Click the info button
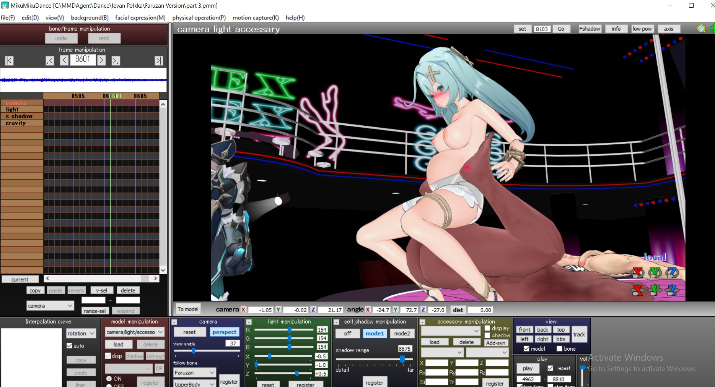 tap(616, 29)
